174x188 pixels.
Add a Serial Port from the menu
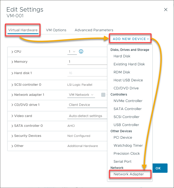[122, 161]
